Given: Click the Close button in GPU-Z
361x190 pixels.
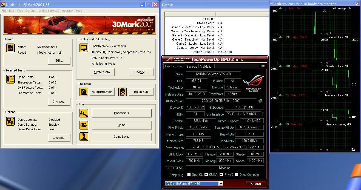Looking at the screenshot, I should [256, 183].
